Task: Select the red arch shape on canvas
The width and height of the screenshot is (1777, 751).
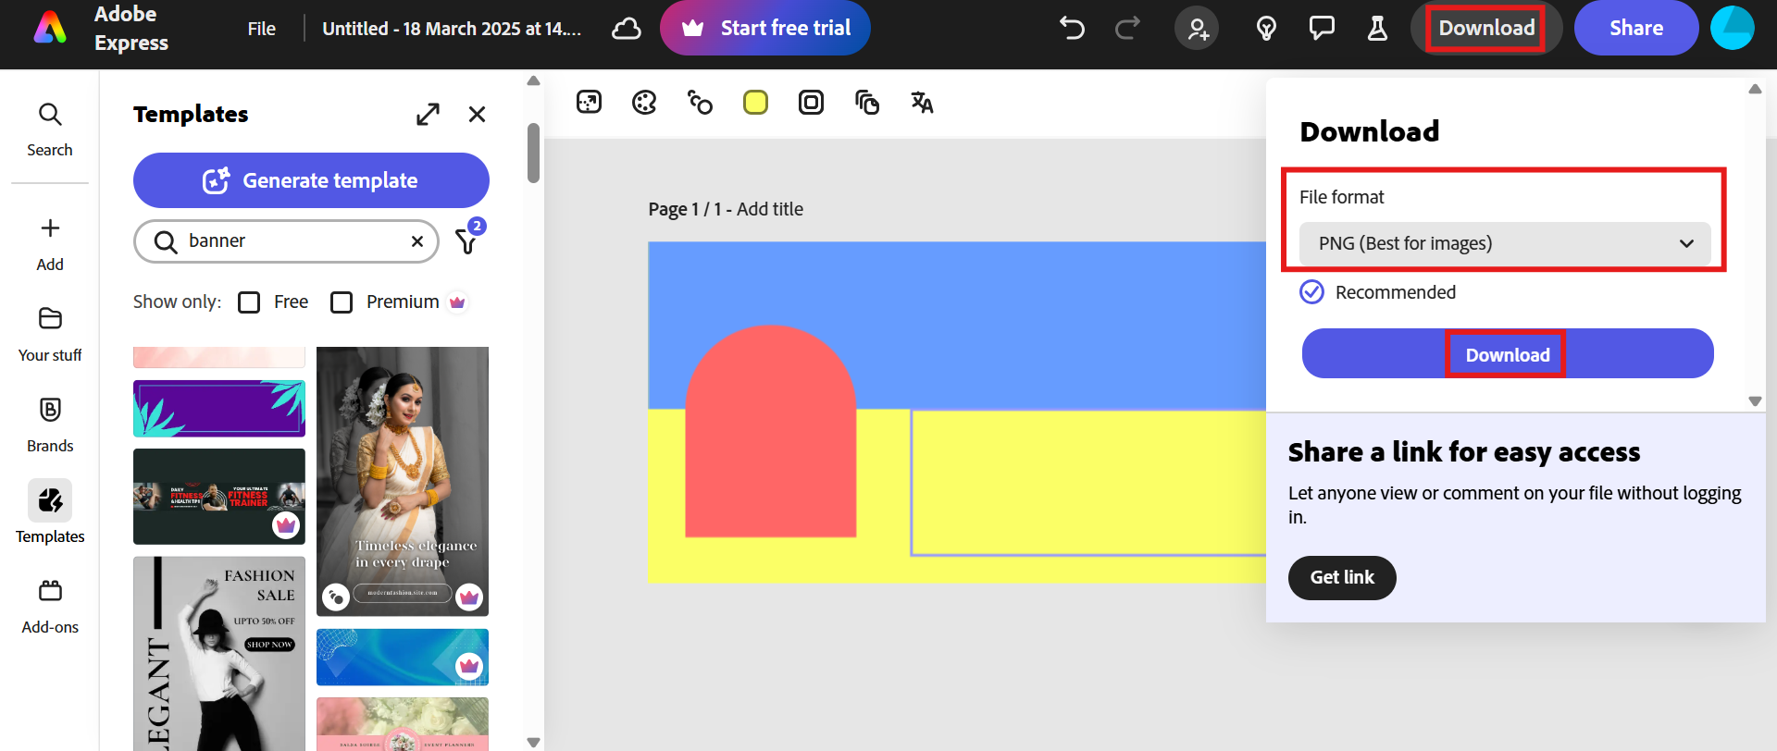Action: [770, 431]
